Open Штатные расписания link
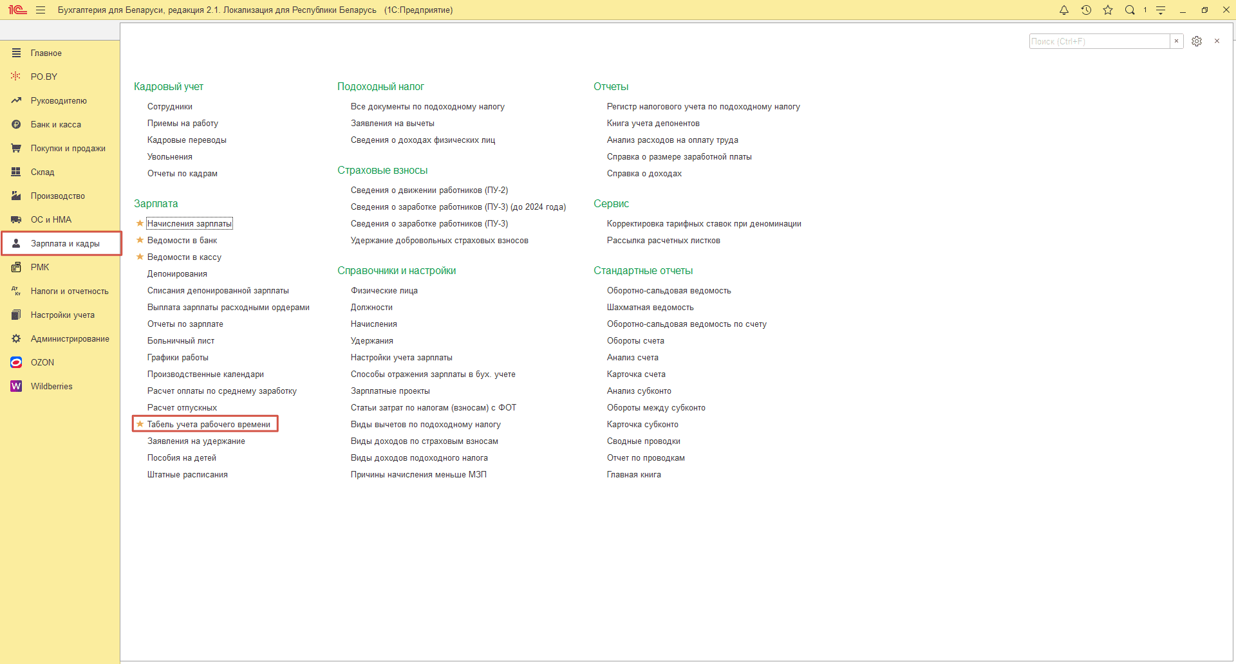1236x664 pixels. tap(187, 474)
